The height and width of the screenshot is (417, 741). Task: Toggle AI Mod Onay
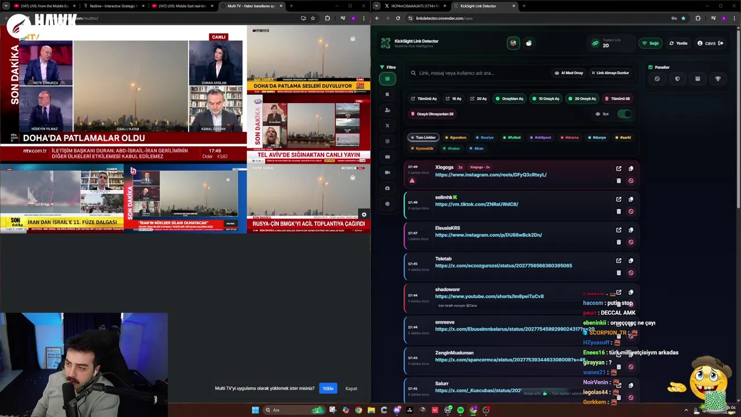click(x=568, y=73)
